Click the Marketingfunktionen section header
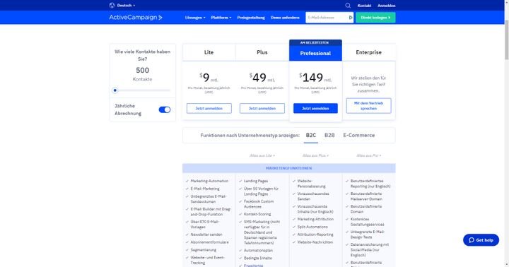Image resolution: width=509 pixels, height=267 pixels. 289,168
